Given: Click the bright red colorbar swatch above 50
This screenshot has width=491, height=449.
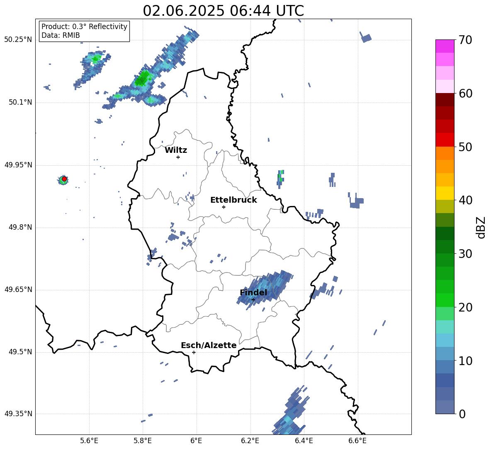Looking at the screenshot, I should click(445, 140).
